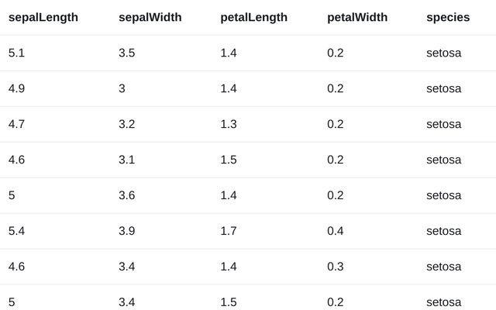Select the sepalLength cell showing 5.1
Screen dimensions: 496x310
[x=17, y=53]
